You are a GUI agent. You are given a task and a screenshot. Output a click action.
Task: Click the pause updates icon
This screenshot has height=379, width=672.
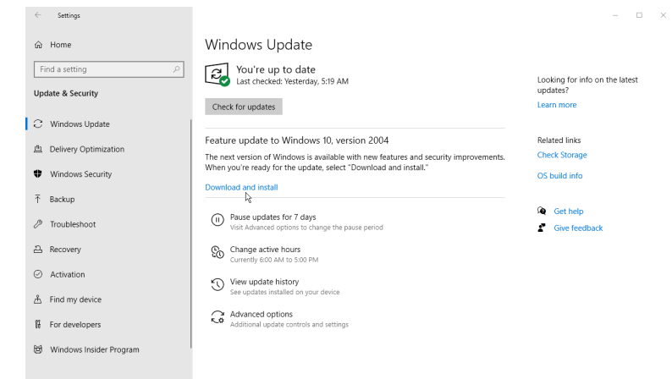(218, 220)
